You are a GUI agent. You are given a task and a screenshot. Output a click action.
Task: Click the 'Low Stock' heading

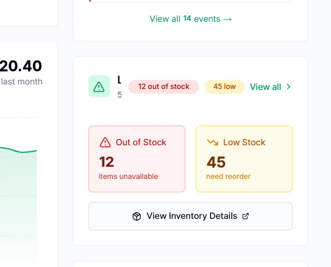pos(244,143)
